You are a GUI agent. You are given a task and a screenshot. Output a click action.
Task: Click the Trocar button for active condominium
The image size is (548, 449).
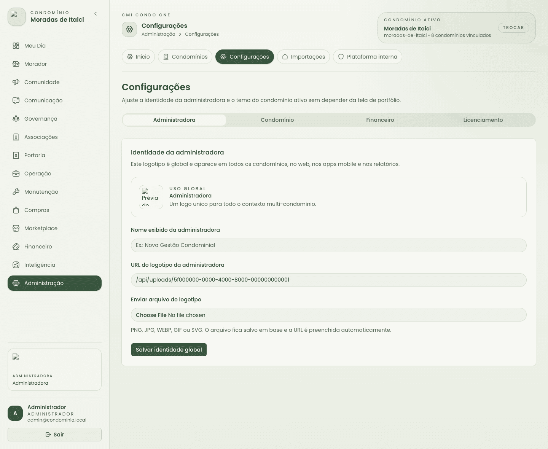coord(513,28)
